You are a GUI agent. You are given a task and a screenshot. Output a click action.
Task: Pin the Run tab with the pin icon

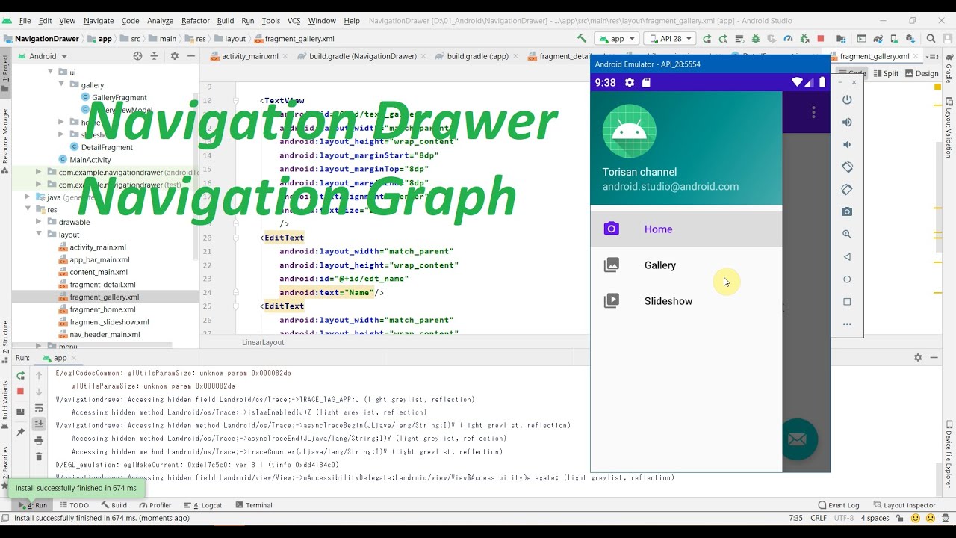(x=20, y=432)
